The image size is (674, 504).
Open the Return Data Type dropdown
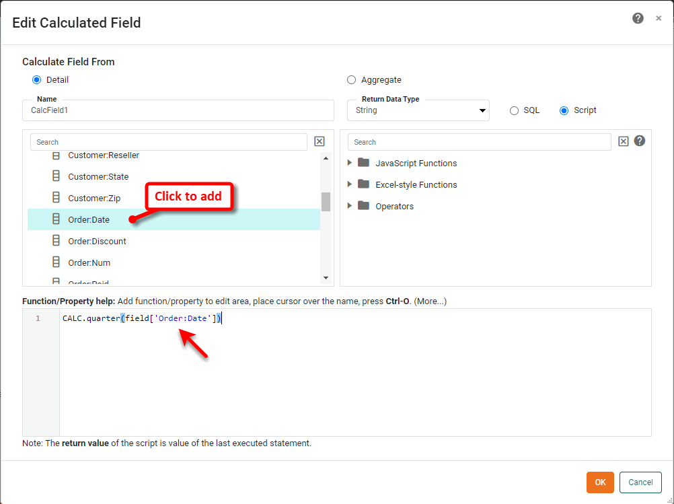(x=482, y=110)
